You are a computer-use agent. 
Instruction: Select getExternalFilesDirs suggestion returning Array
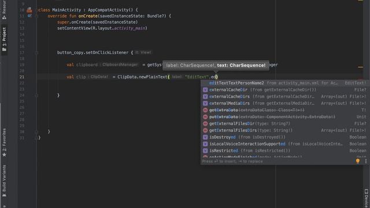284,131
